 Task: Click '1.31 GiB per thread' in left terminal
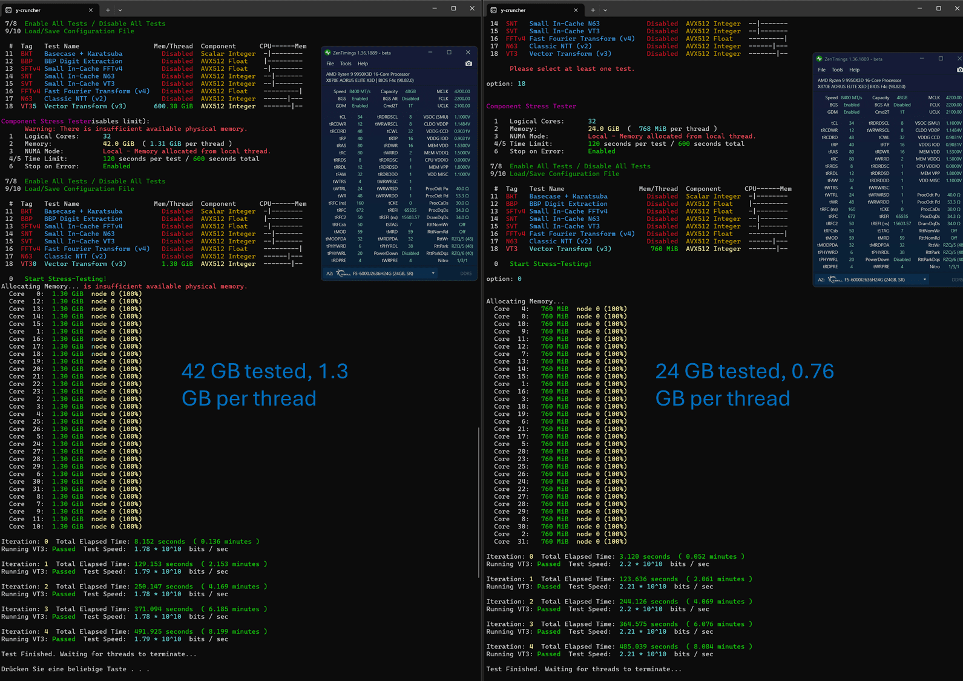(x=188, y=143)
